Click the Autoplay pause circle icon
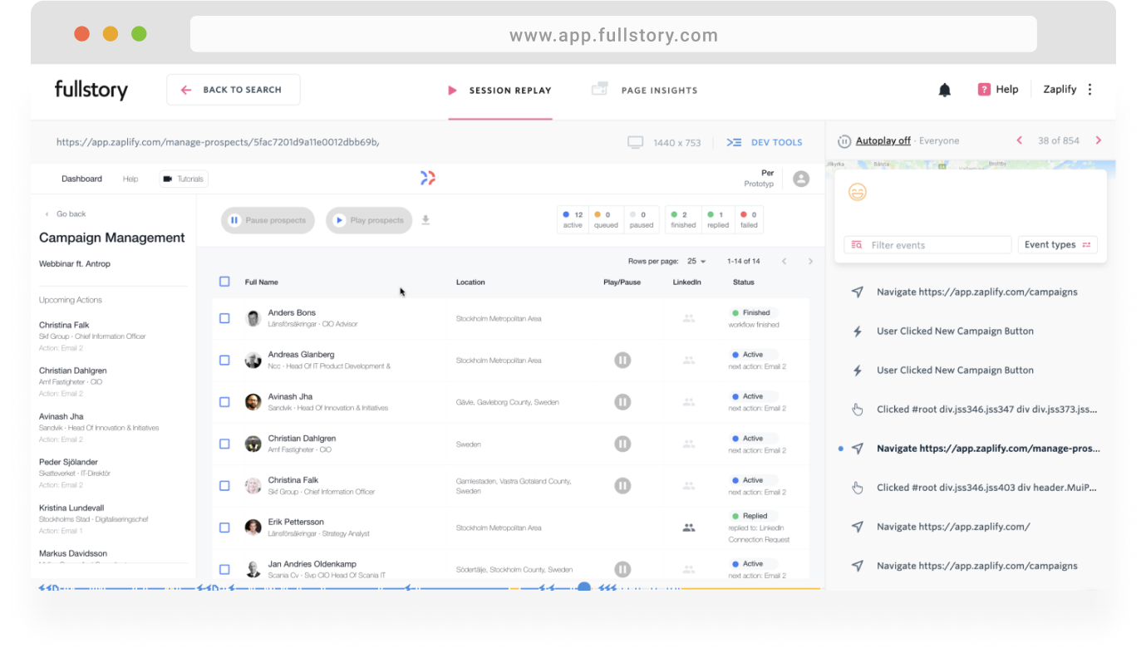This screenshot has width=1146, height=658. point(844,141)
